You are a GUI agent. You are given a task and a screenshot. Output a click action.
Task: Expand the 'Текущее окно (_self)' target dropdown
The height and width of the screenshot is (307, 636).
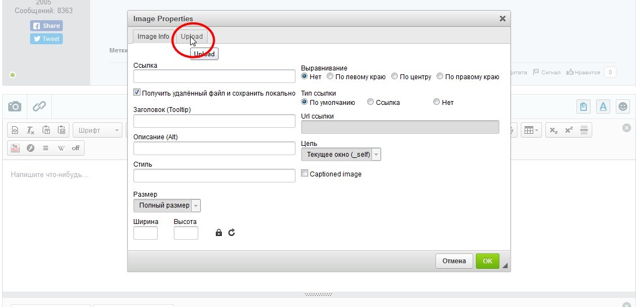tap(341, 155)
